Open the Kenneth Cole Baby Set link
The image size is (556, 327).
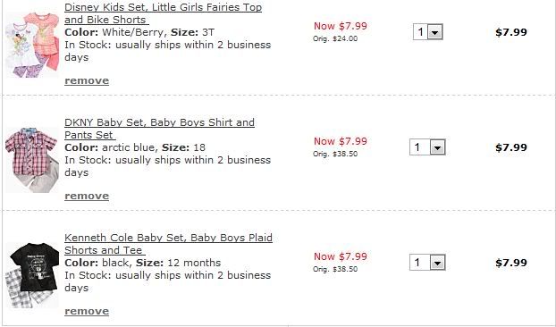tap(168, 244)
